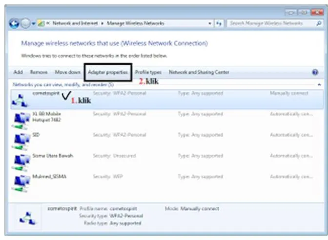Open Adapter properties
Screen dimensions: 328x240
pos(108,72)
